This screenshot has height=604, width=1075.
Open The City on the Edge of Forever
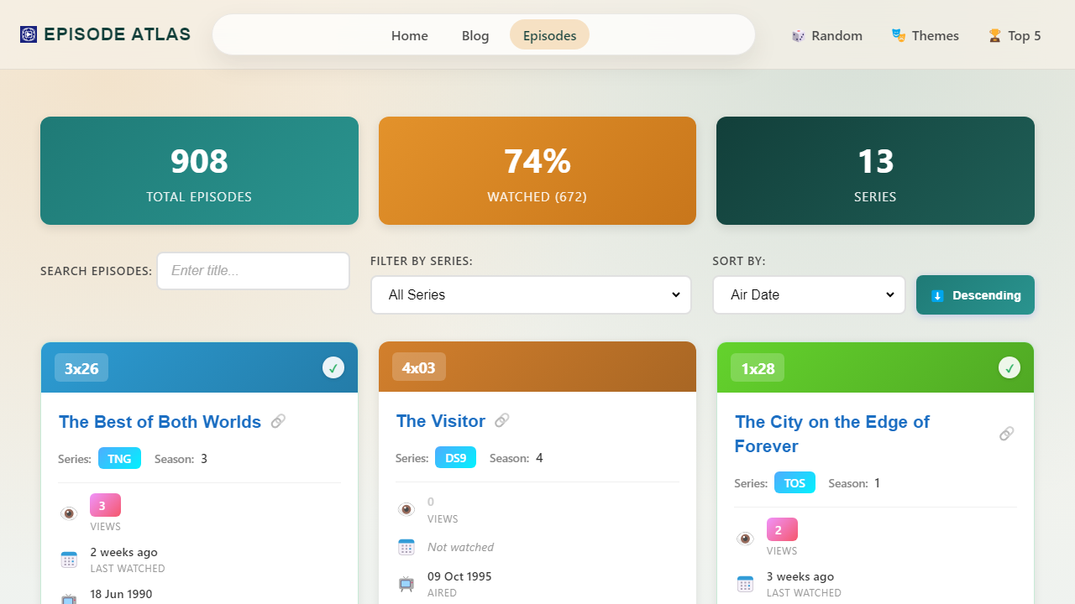831,434
